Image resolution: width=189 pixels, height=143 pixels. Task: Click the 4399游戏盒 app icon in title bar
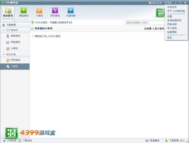click(3, 3)
